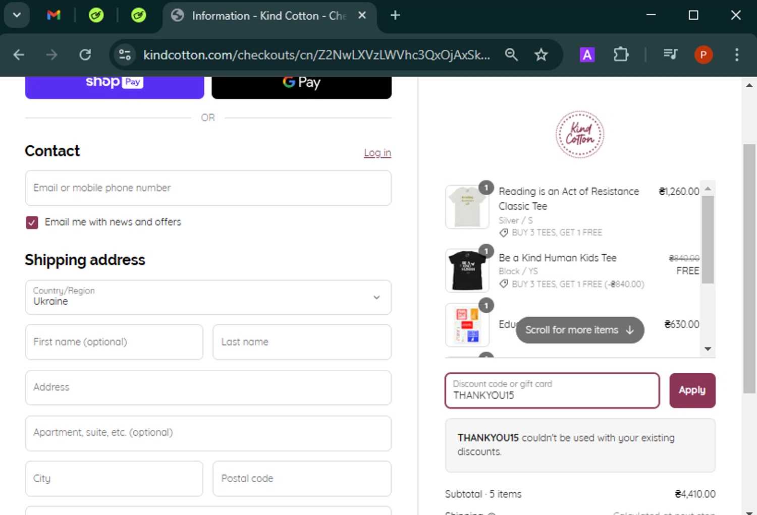Click the page vertical scrollbar thumb
The height and width of the screenshot is (515, 757).
(x=749, y=268)
